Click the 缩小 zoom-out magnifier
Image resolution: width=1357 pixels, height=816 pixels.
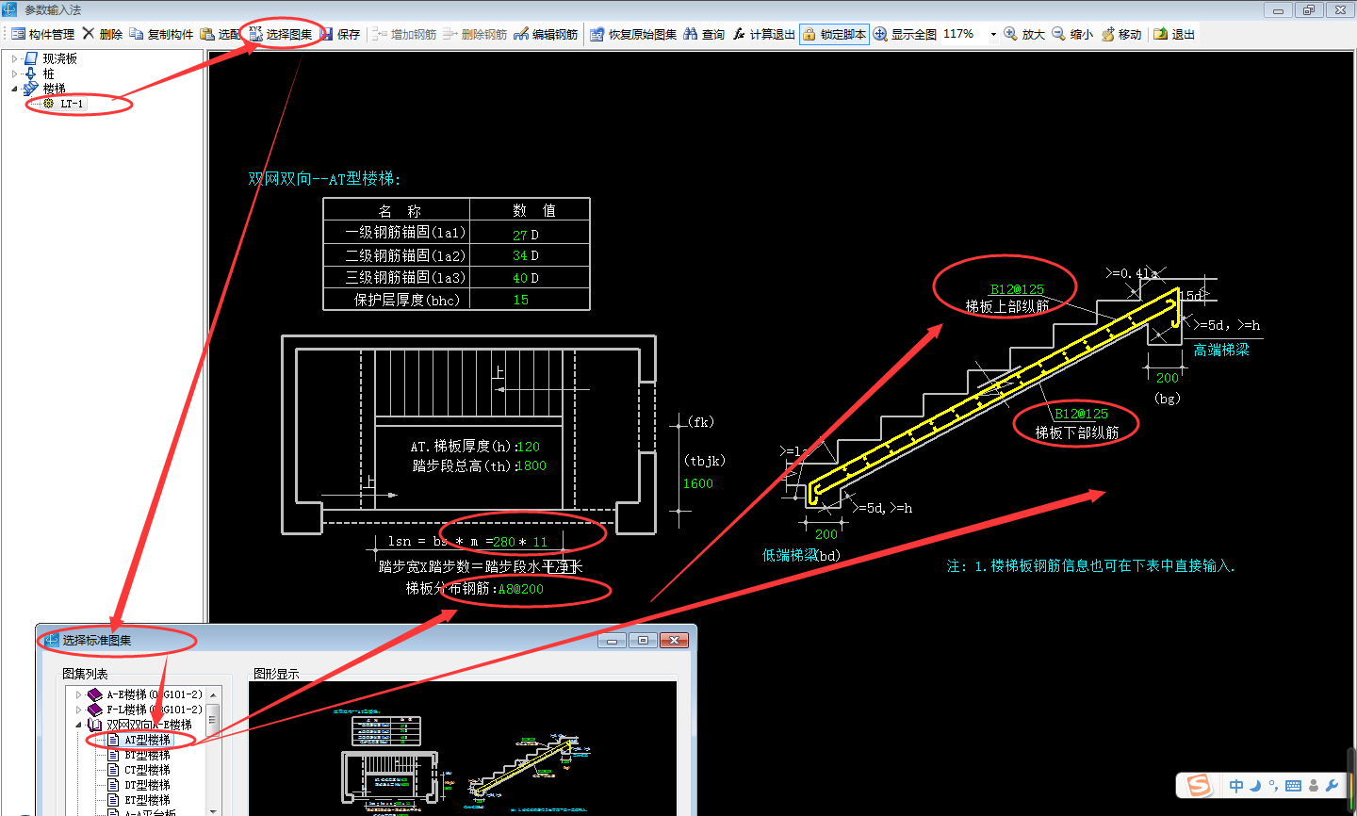coord(1058,34)
